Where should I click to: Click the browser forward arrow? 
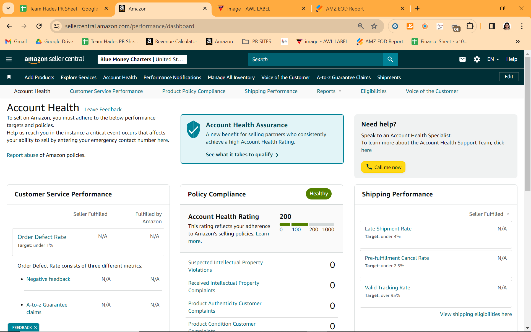[x=24, y=26]
